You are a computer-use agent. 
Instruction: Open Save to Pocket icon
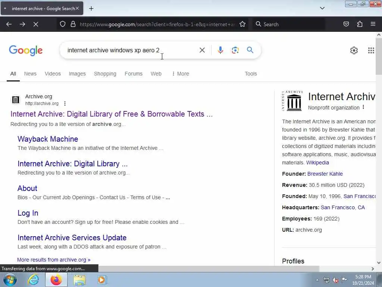click(x=346, y=24)
